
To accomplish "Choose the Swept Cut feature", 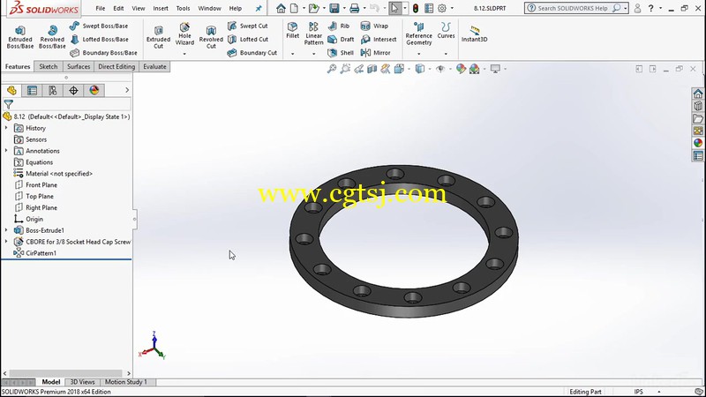I will 248,26.
